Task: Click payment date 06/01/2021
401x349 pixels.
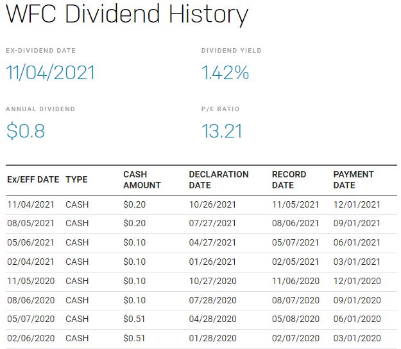Action: tap(357, 242)
